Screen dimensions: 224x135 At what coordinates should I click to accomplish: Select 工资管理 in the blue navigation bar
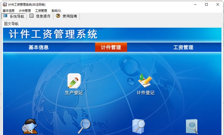tap(183, 47)
